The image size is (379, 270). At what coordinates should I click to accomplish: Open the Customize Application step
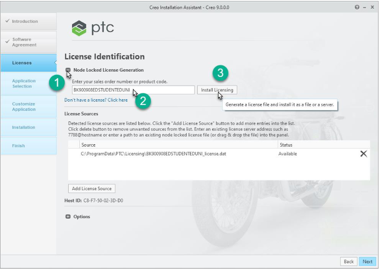(x=29, y=106)
